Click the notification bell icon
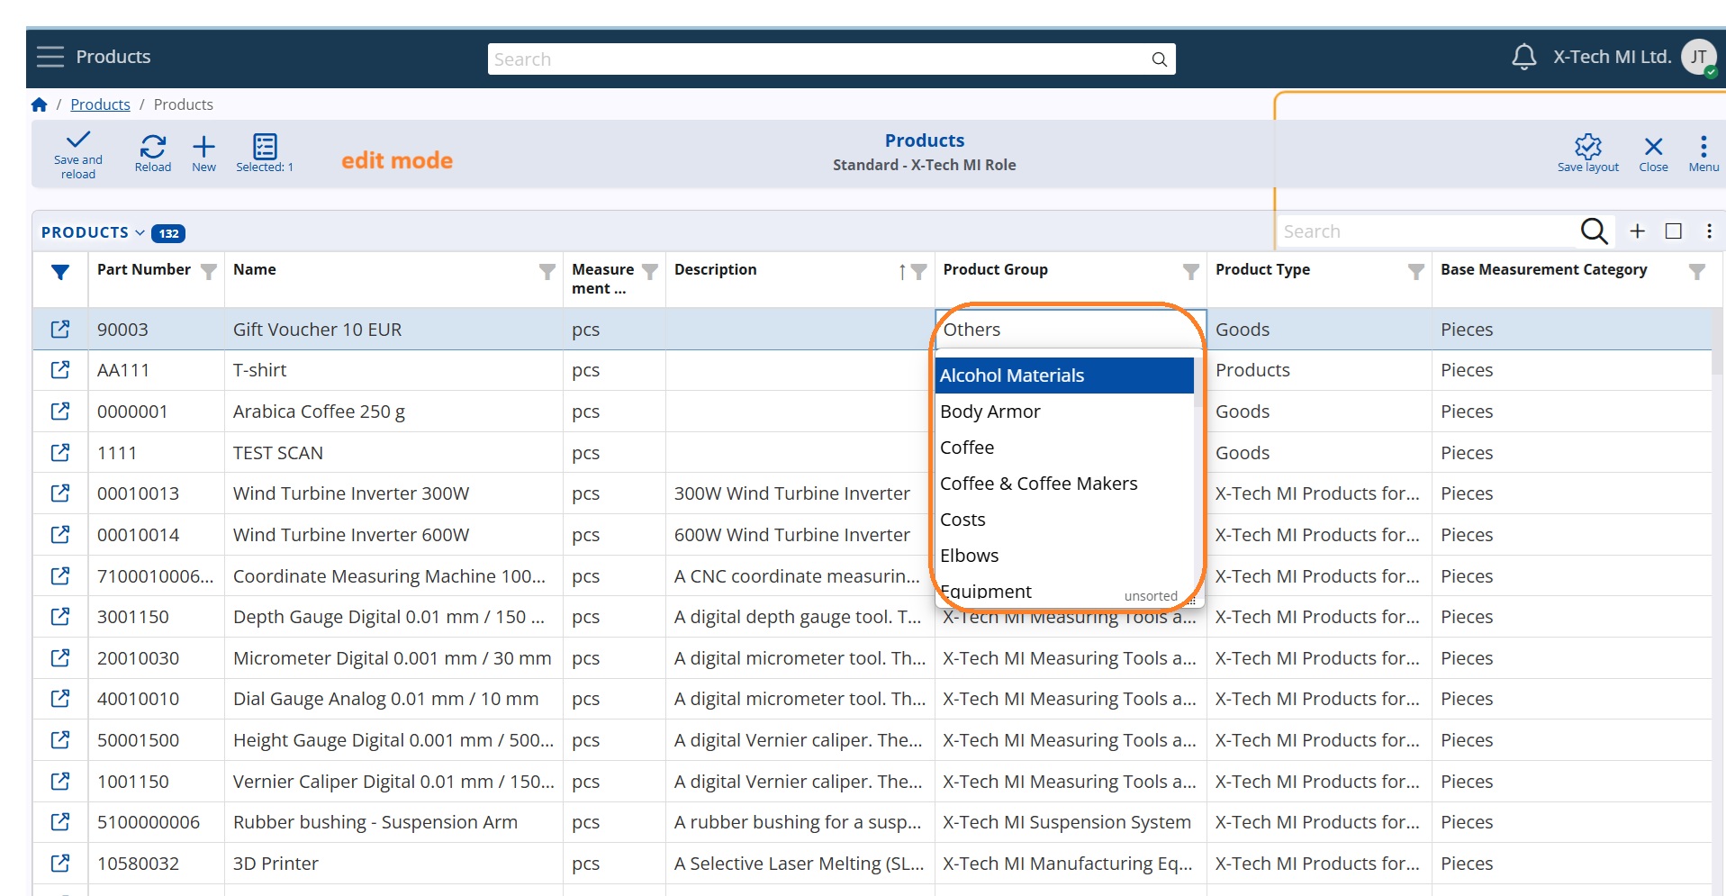Image resolution: width=1726 pixels, height=896 pixels. pos(1523,57)
